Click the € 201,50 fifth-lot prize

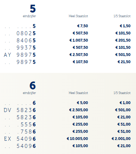click(123, 40)
